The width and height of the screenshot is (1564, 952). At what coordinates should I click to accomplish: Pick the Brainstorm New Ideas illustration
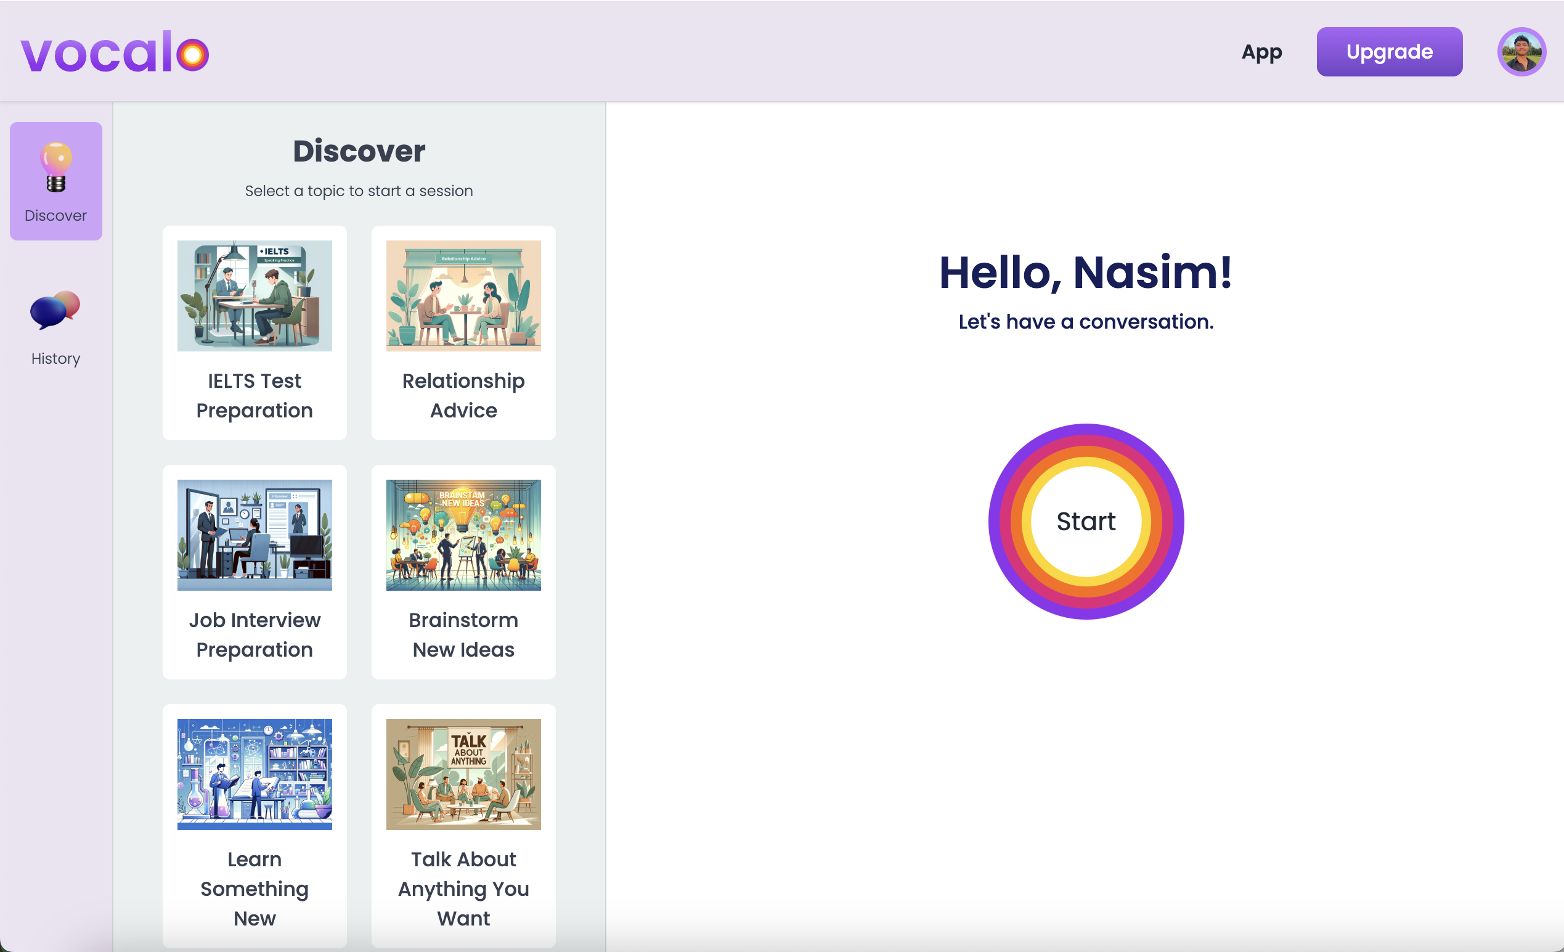(x=463, y=535)
